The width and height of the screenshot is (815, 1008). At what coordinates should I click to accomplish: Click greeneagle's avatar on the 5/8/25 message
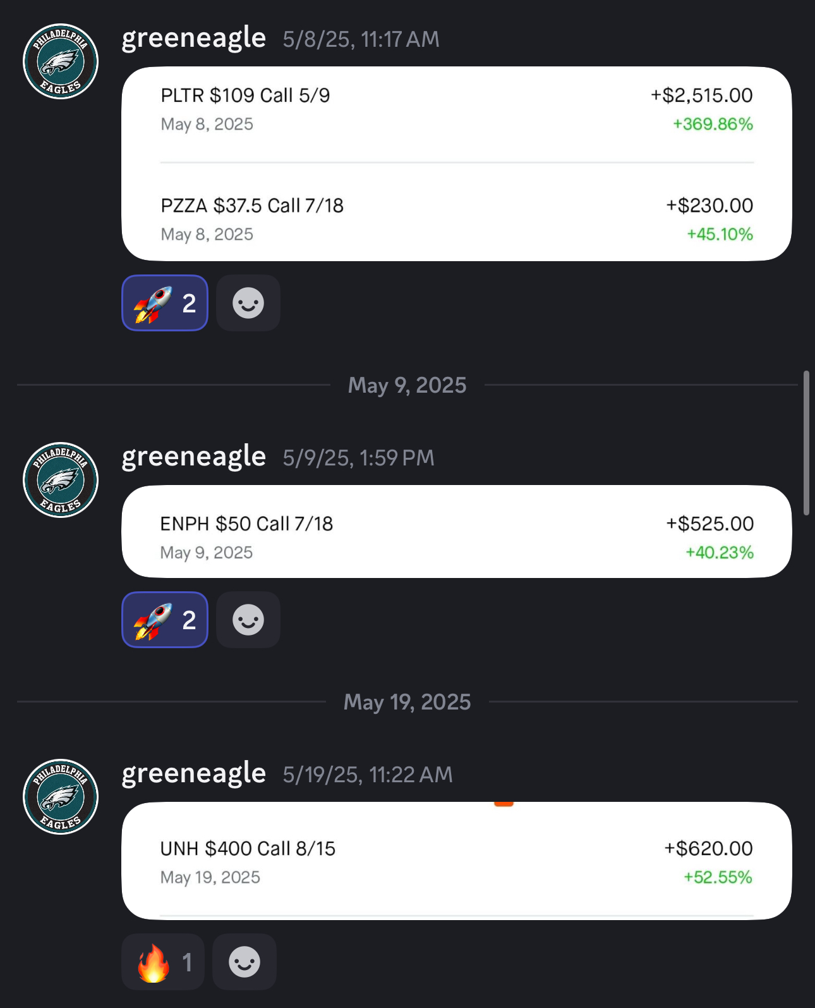(61, 61)
